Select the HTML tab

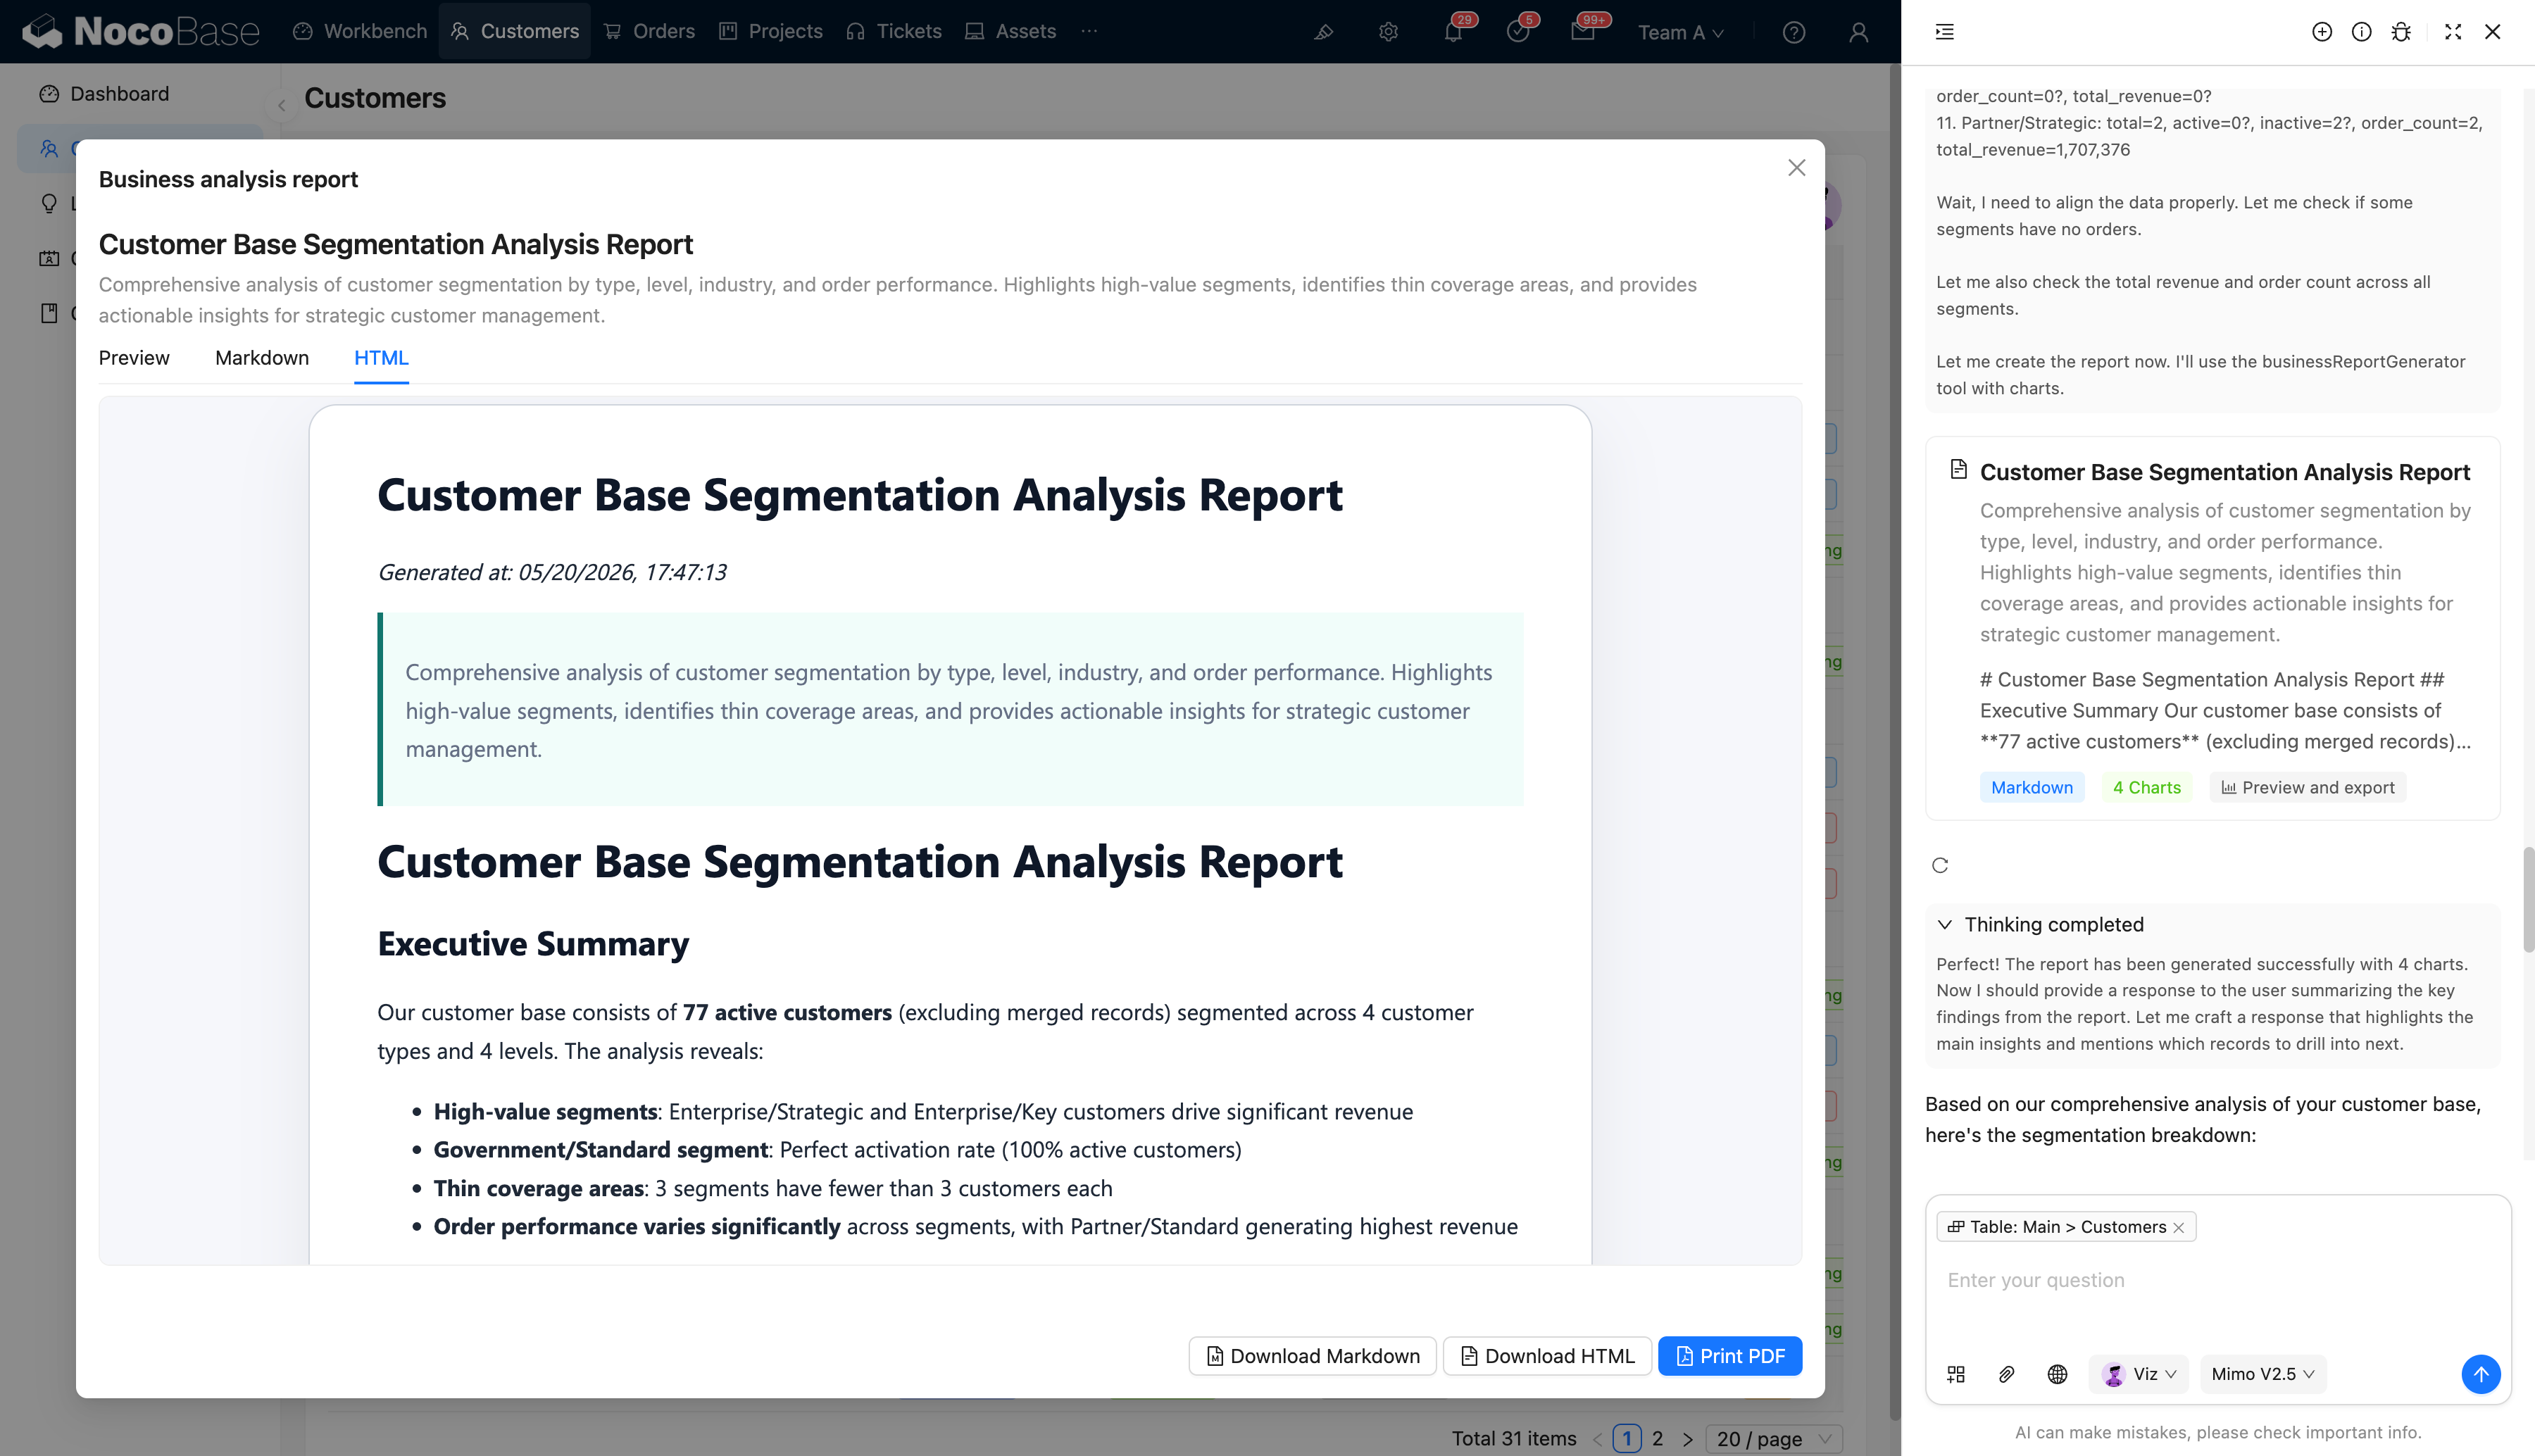(x=381, y=358)
